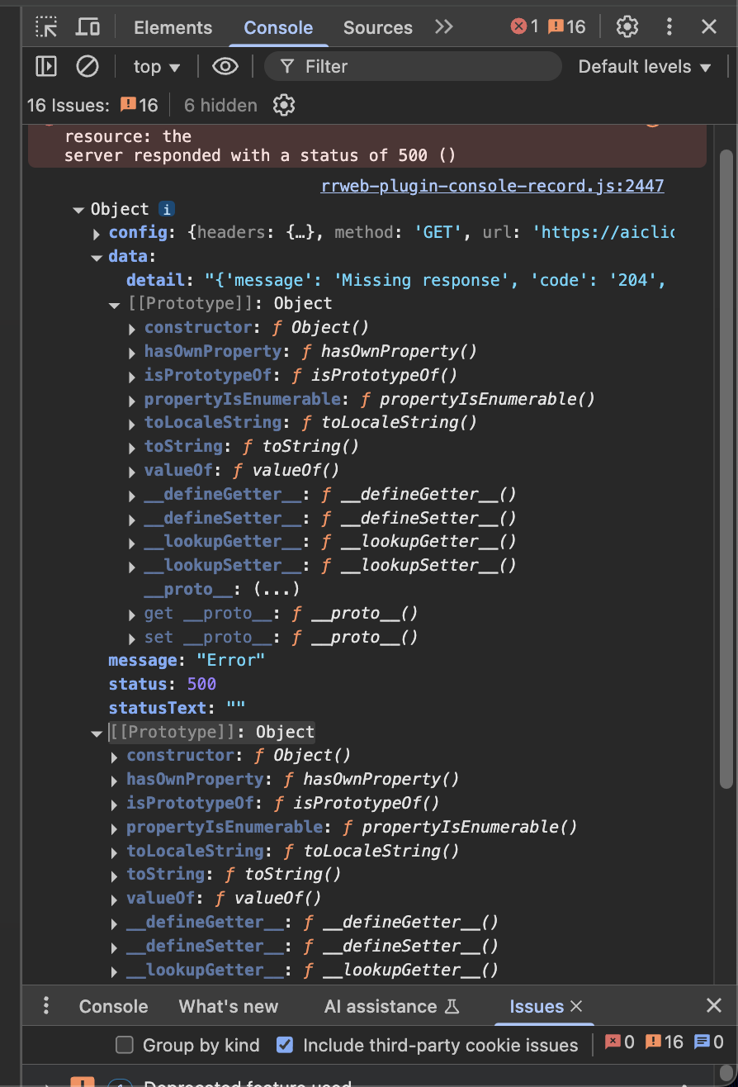Click the server responded with status 500 error
The image size is (738, 1087).
coord(260,155)
